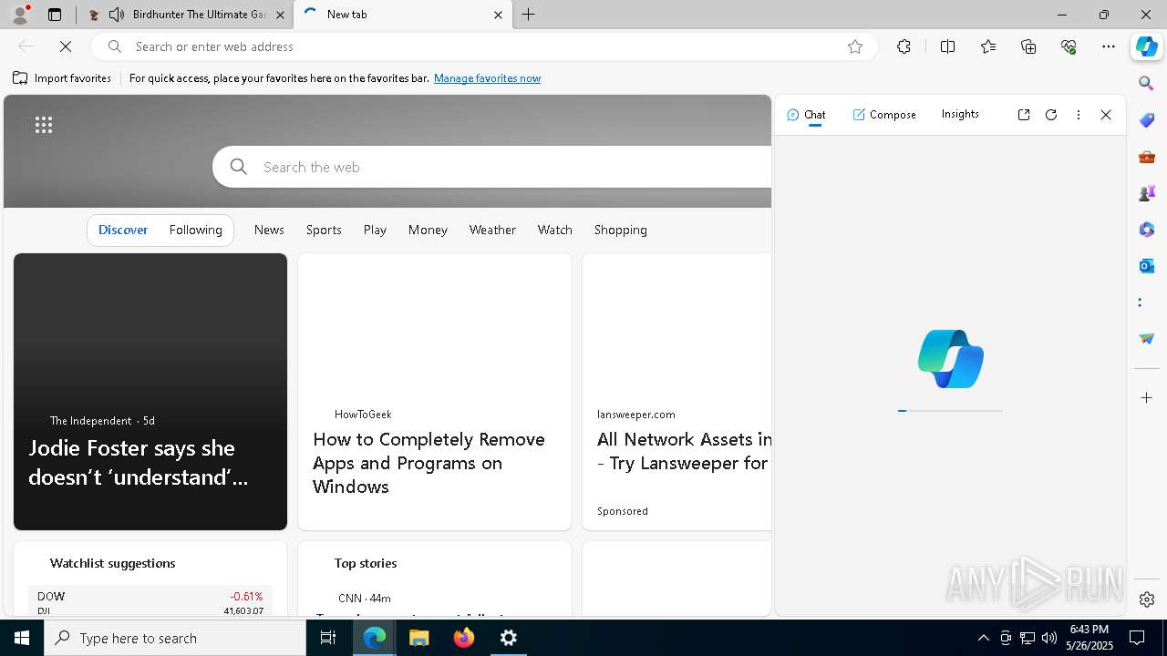Close the Copilot side pane

coord(1106,115)
